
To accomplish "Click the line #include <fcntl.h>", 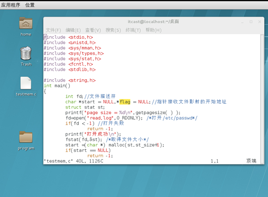I will 68,64.
